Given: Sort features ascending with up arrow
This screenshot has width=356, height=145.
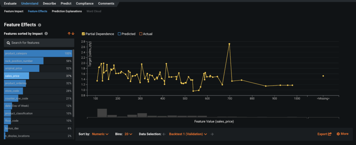Looking at the screenshot, I should tap(69, 34).
